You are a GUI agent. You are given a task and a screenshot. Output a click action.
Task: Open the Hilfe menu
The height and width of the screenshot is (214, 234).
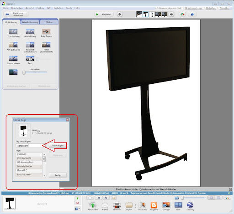click(77, 8)
